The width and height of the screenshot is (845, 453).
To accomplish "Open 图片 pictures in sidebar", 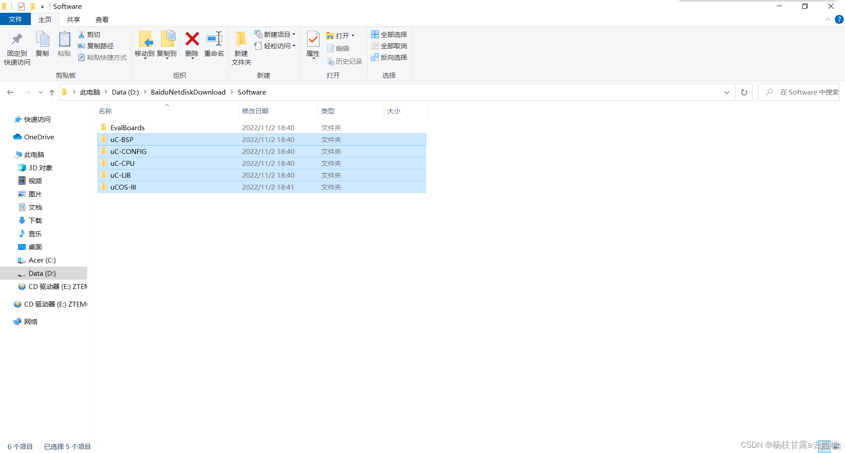I will [30, 194].
